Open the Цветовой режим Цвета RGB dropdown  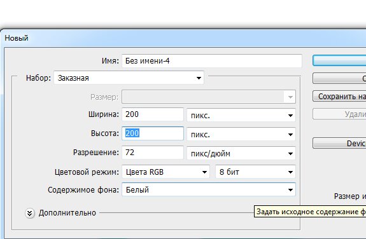165,172
